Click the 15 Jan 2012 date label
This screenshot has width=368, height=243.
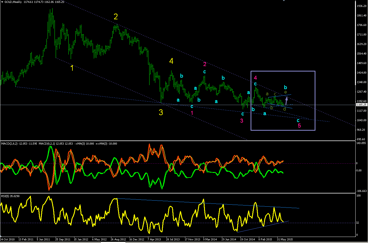pyautogui.click(x=81, y=239)
